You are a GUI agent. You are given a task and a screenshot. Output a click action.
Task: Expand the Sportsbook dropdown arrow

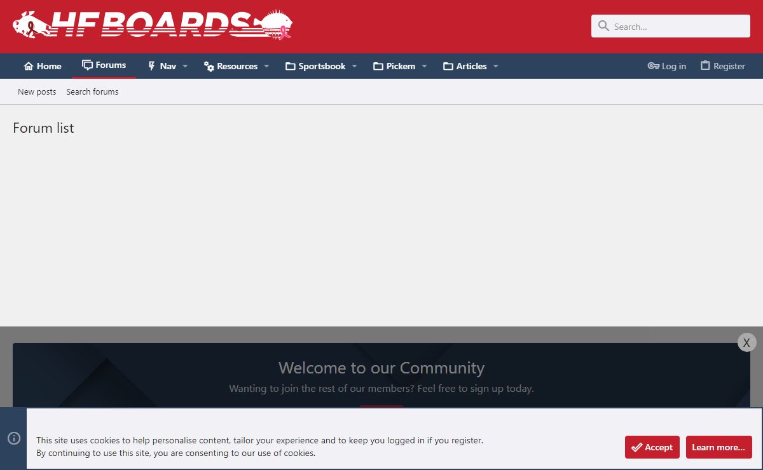tap(354, 66)
